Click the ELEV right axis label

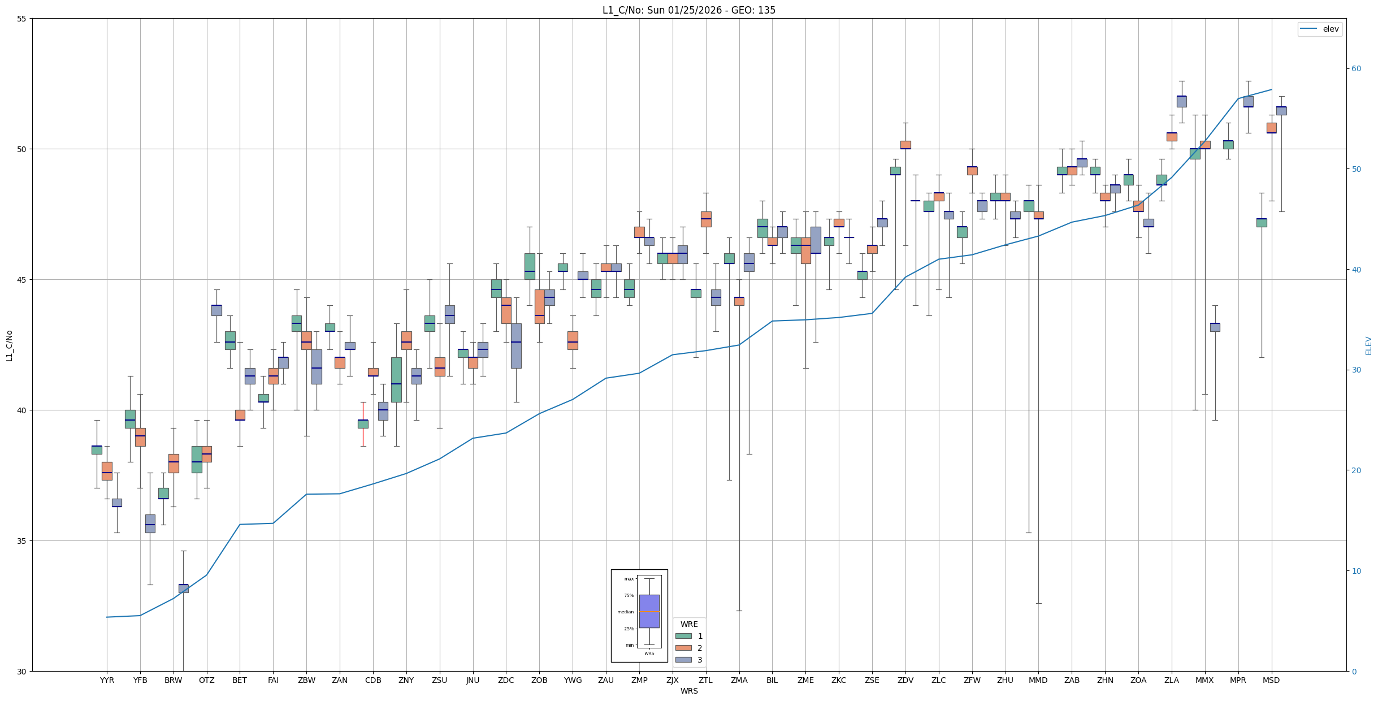coord(1368,345)
